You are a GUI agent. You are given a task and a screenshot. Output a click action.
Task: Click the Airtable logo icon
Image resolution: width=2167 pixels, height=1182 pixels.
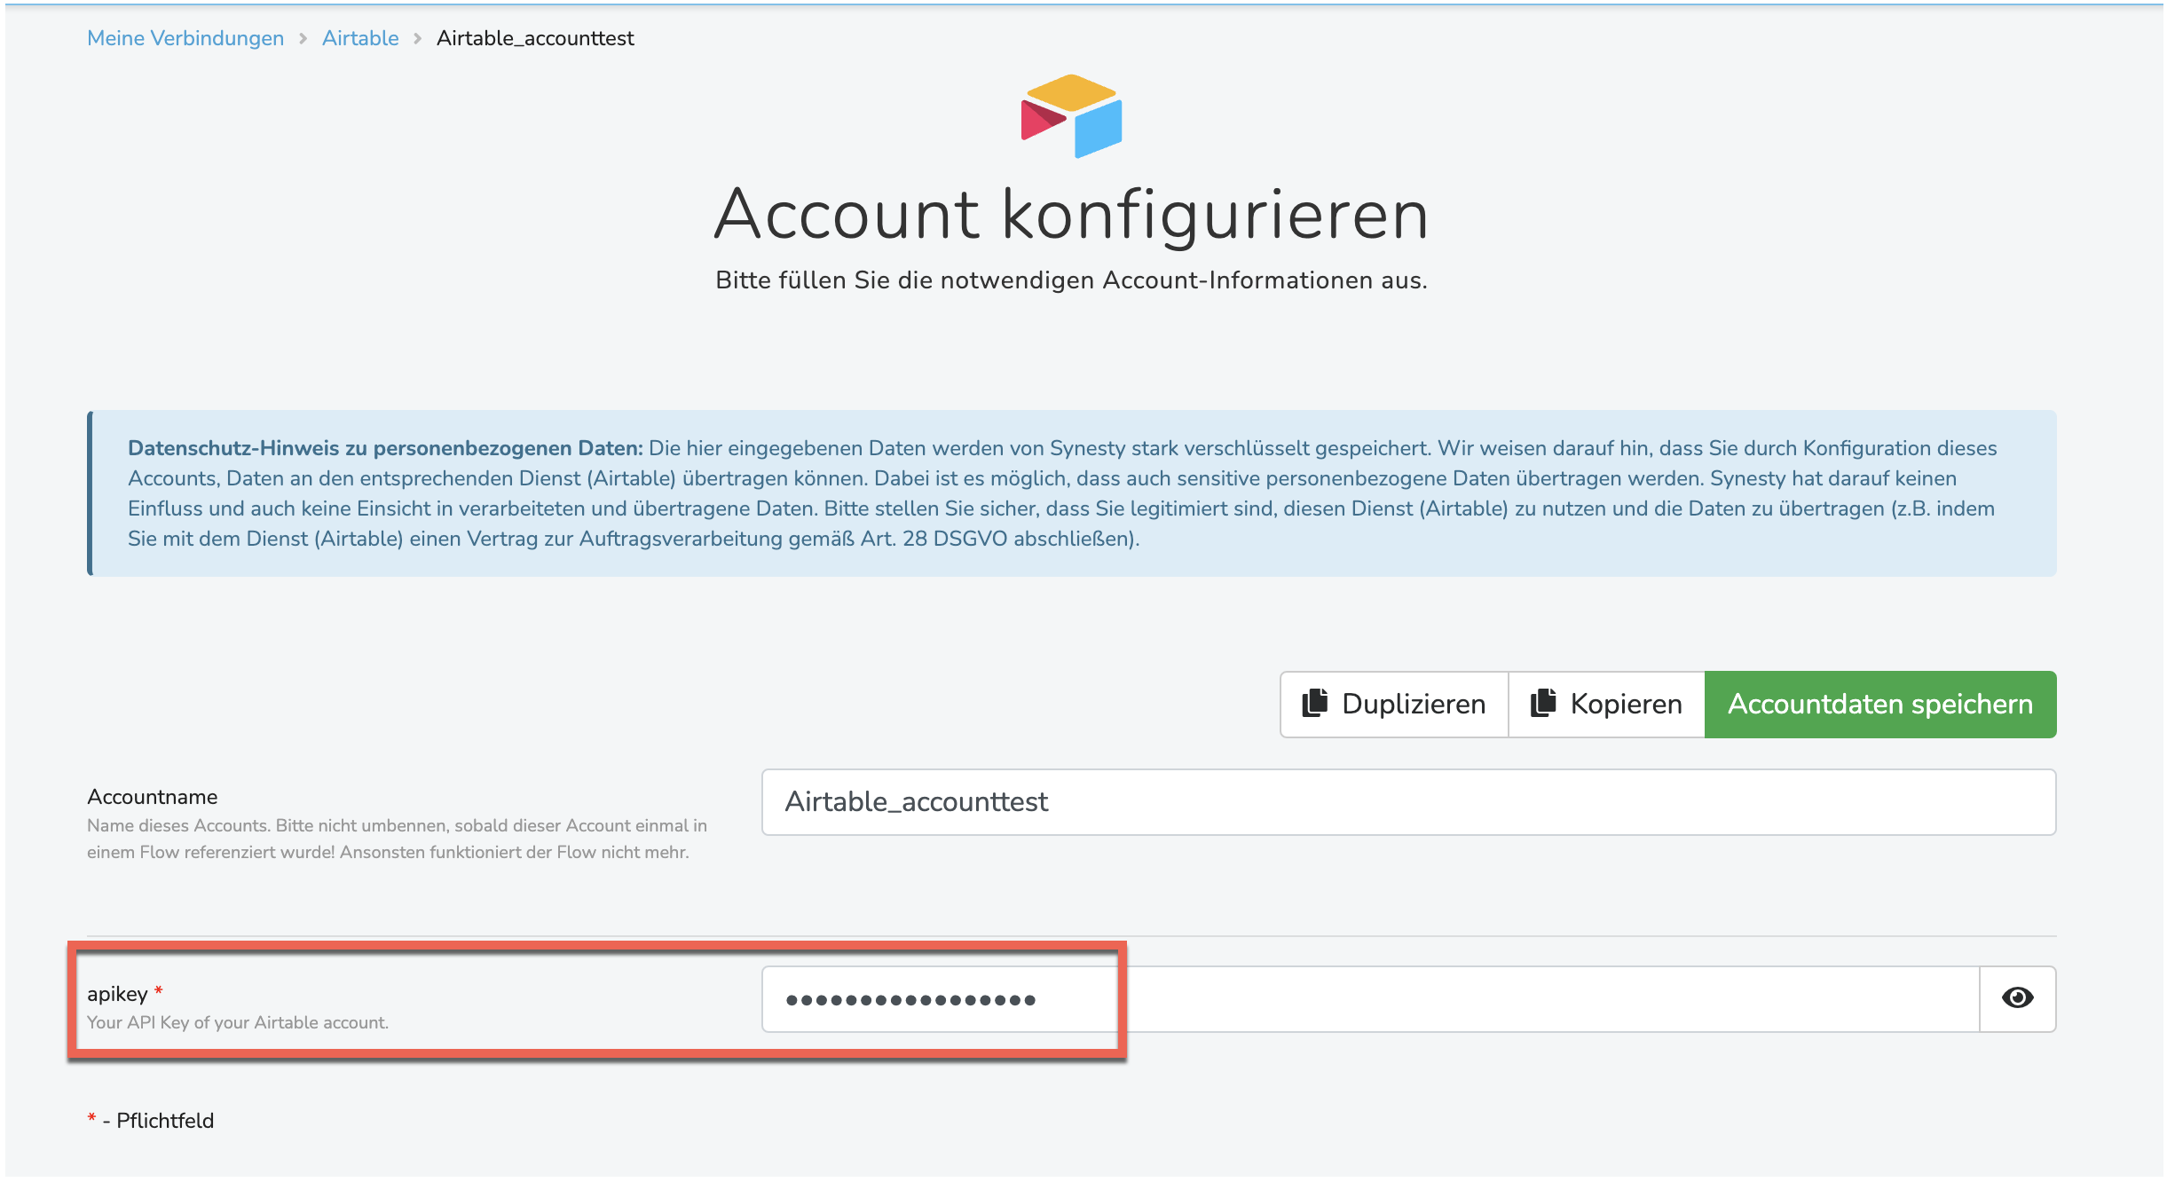pyautogui.click(x=1072, y=116)
